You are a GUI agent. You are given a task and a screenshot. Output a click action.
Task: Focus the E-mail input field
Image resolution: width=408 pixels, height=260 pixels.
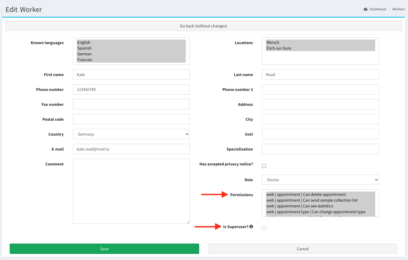[131, 149]
